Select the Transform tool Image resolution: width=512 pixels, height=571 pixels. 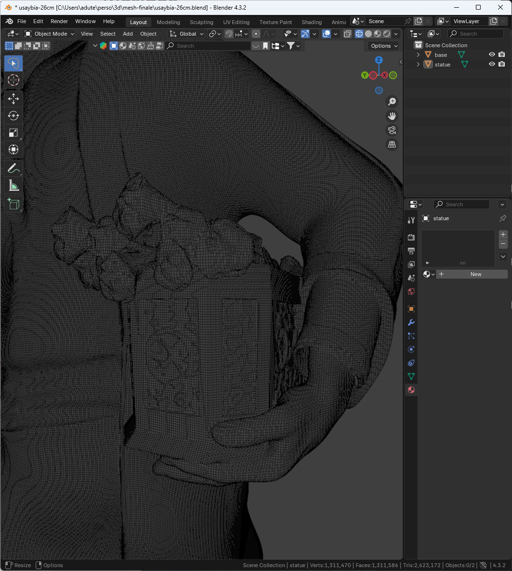point(13,149)
